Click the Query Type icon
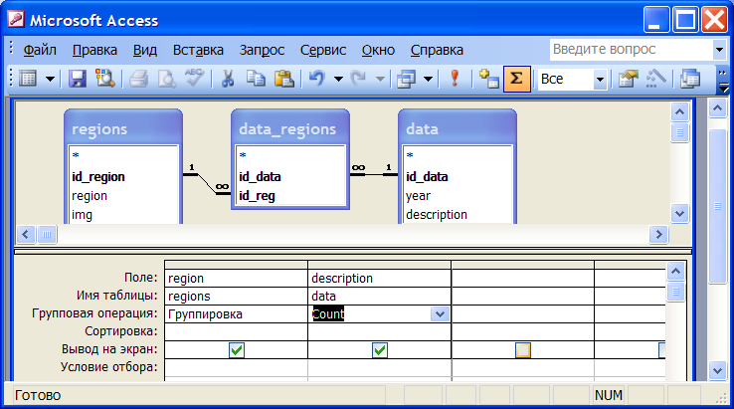734x409 pixels. click(x=406, y=79)
